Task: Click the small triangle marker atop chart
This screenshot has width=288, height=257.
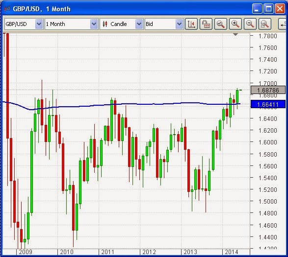Action: point(236,34)
